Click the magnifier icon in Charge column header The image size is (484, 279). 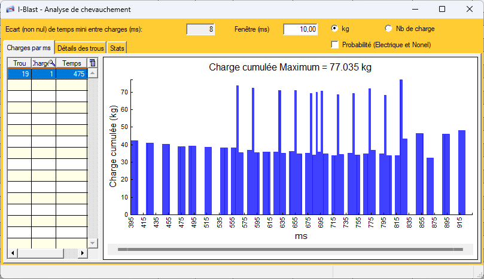[52, 63]
